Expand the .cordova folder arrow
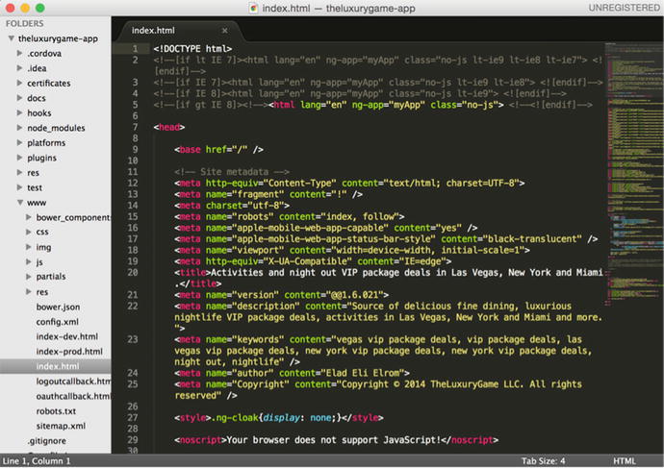 click(19, 53)
